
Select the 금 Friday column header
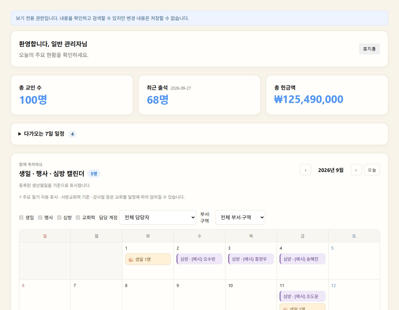303,236
